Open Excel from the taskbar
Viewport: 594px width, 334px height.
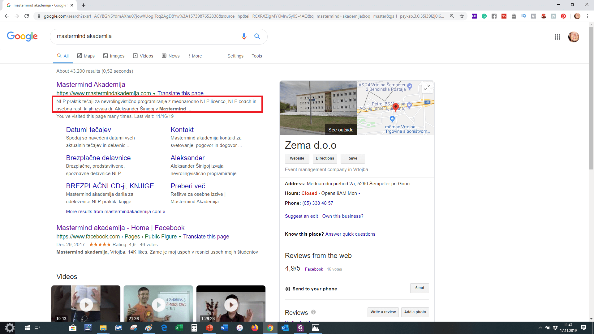(179, 328)
